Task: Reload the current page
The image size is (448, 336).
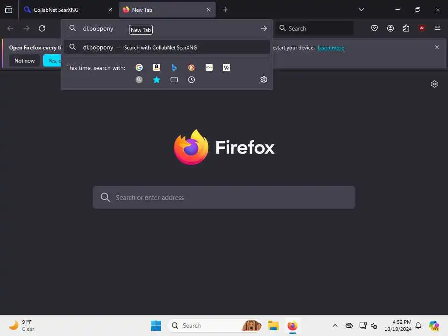Action: [42, 28]
